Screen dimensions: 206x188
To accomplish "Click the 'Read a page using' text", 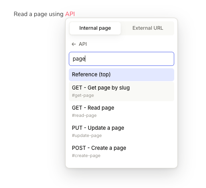I will tap(39, 14).
